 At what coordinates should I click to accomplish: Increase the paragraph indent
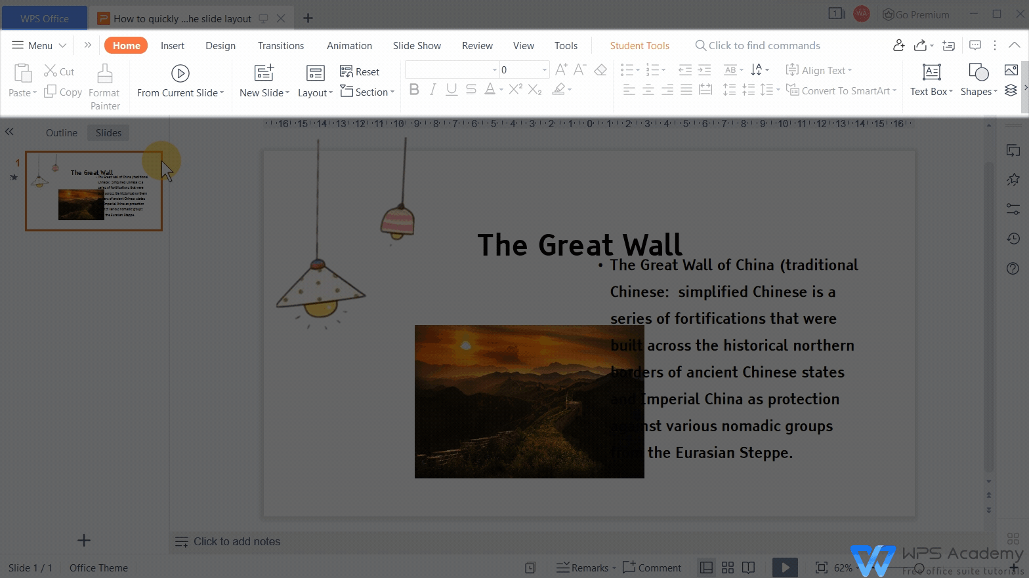704,69
